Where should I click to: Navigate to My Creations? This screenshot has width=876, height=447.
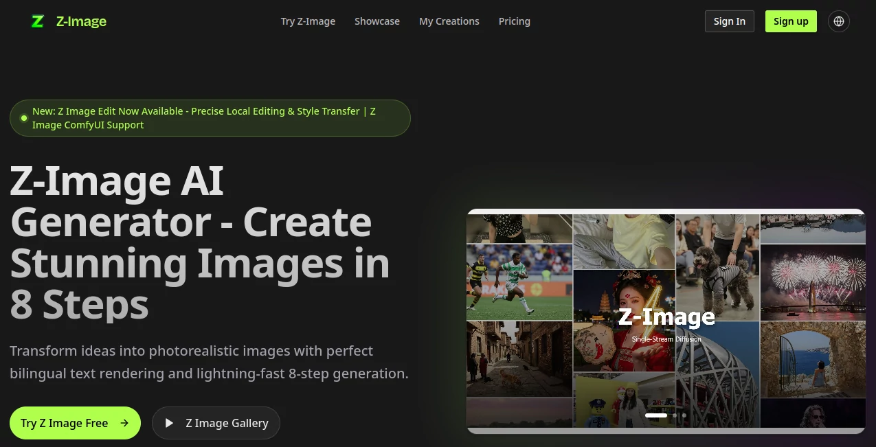click(449, 21)
